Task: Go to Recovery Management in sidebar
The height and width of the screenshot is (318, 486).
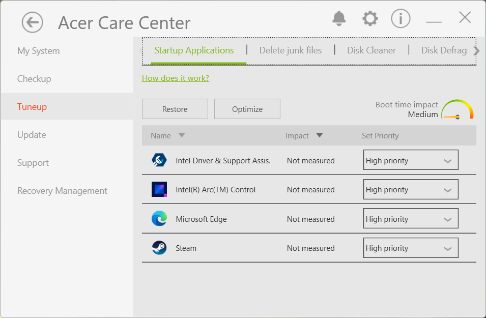Action: pyautogui.click(x=62, y=191)
